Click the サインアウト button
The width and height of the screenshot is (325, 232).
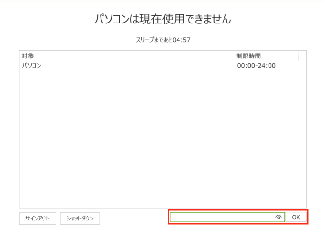pos(37,218)
